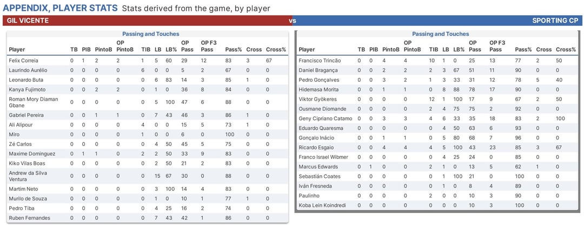Sort by Cross% in Sporting CP table

click(x=566, y=50)
